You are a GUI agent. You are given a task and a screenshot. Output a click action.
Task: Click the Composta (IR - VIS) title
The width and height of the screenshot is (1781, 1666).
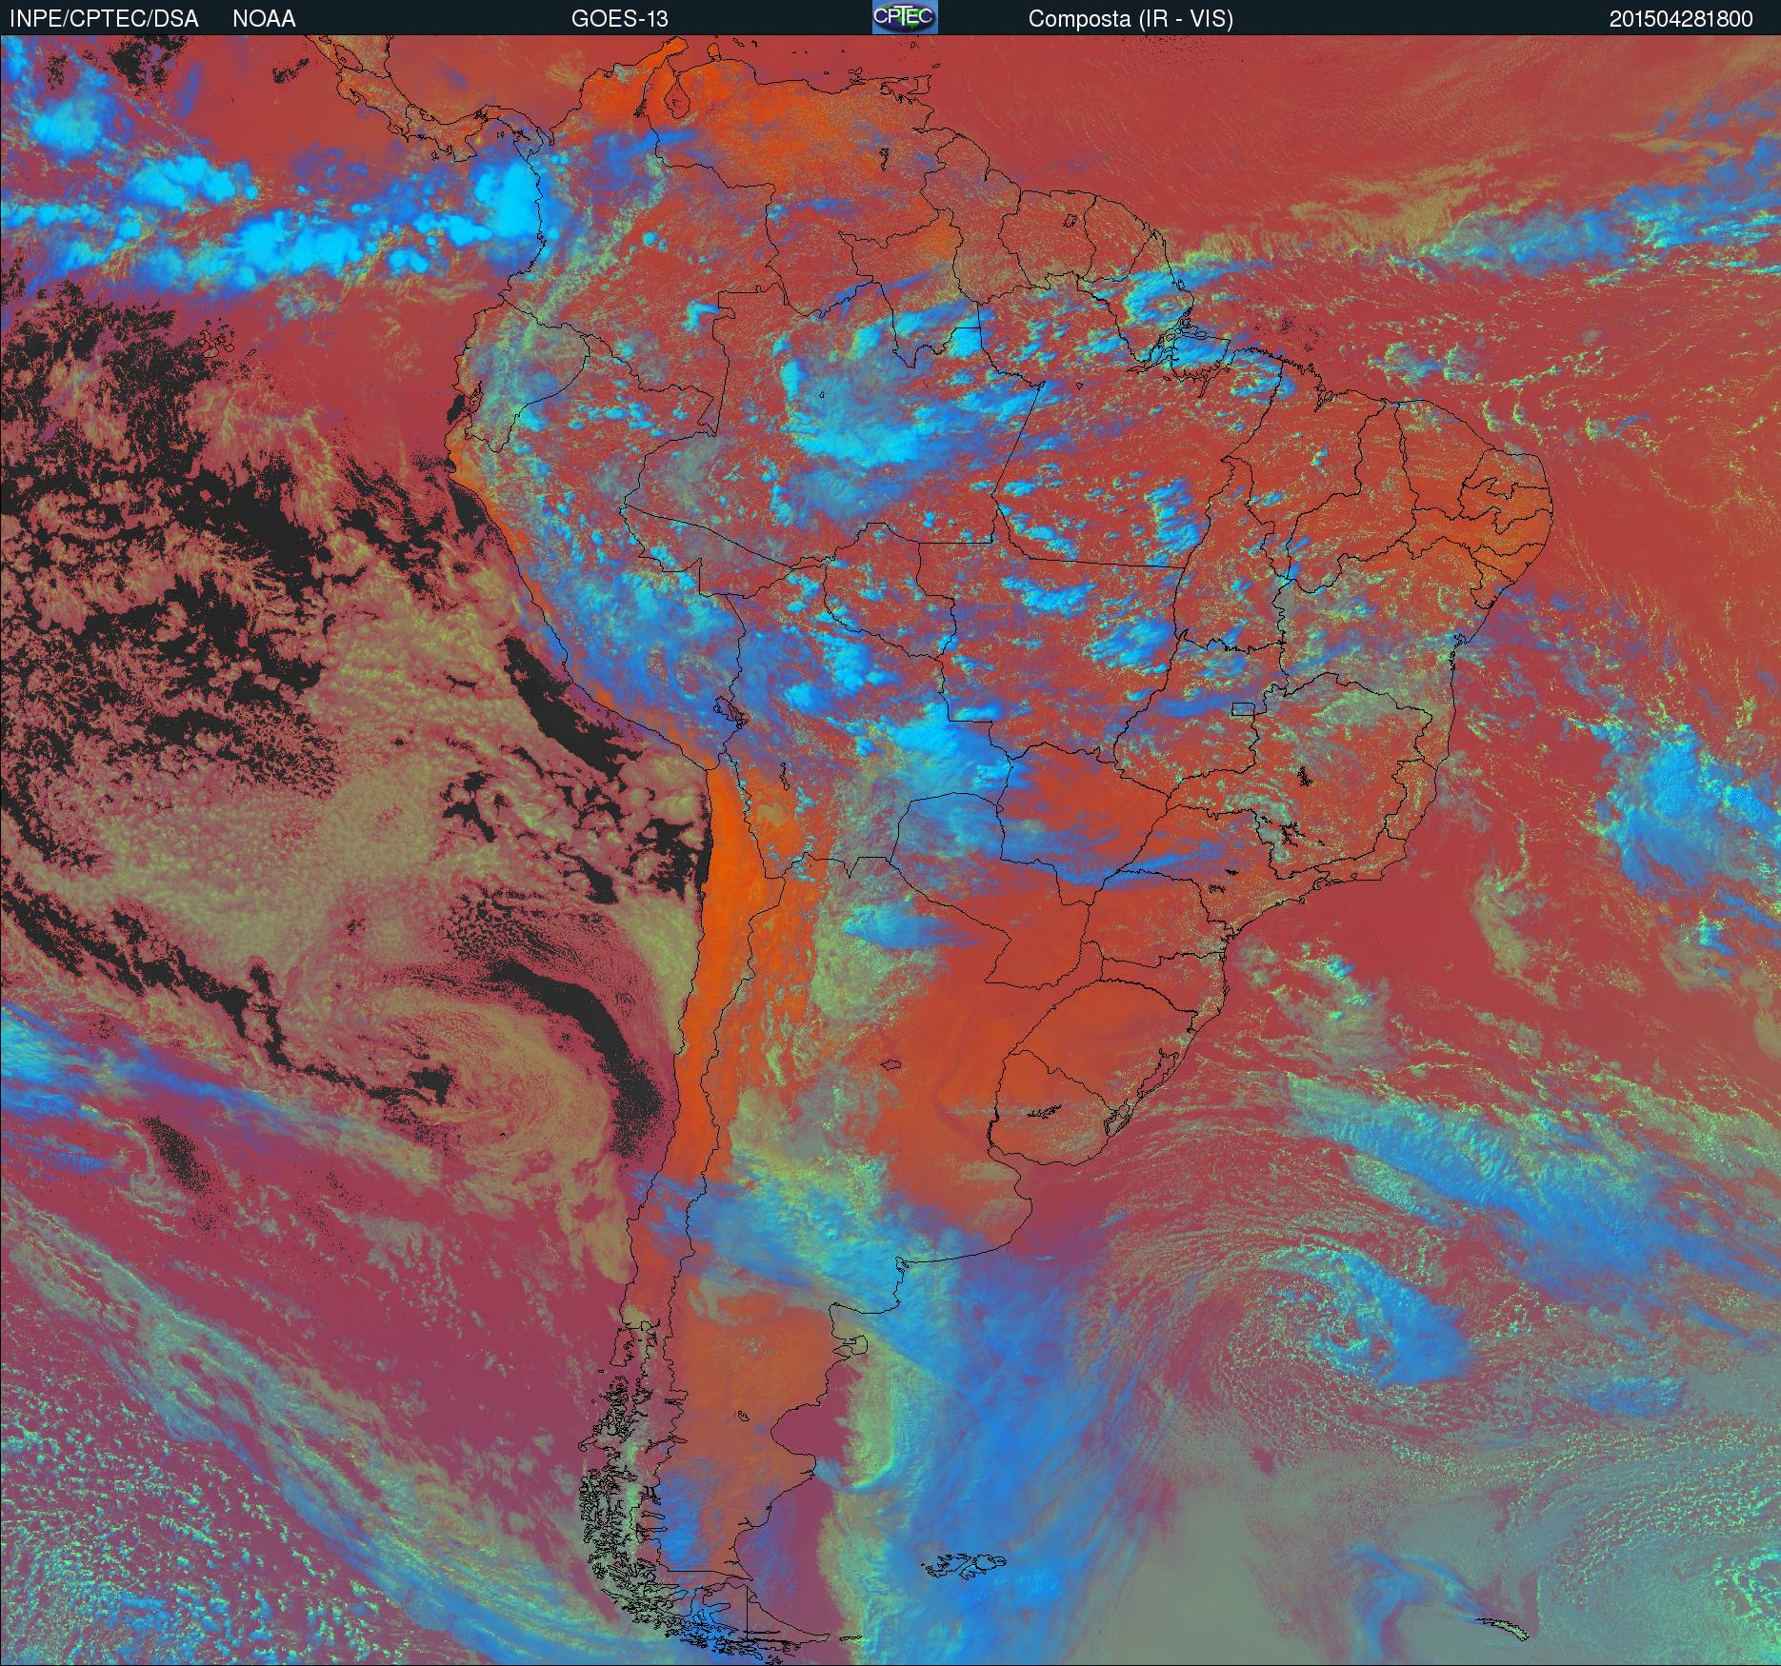click(1131, 19)
